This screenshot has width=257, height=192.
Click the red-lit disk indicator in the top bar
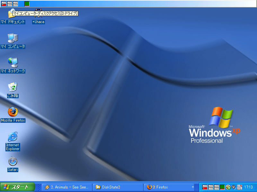[x=4, y=4]
